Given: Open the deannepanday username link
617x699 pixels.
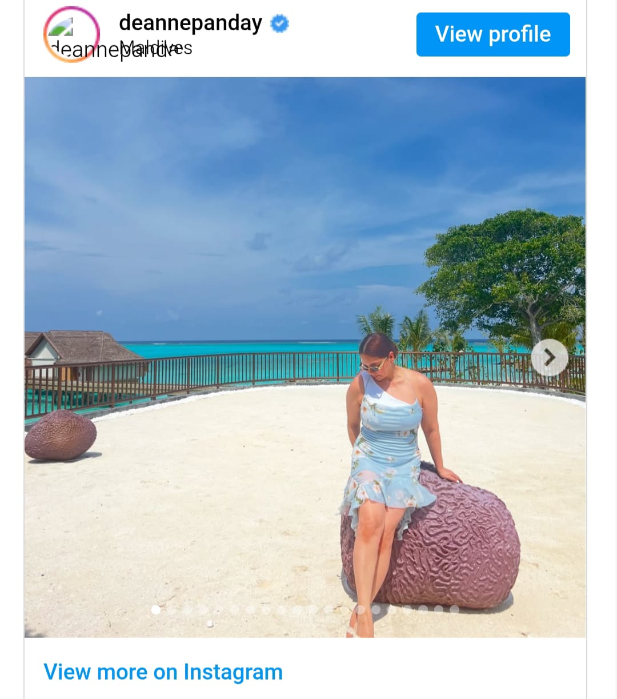Looking at the screenshot, I should click(x=190, y=23).
